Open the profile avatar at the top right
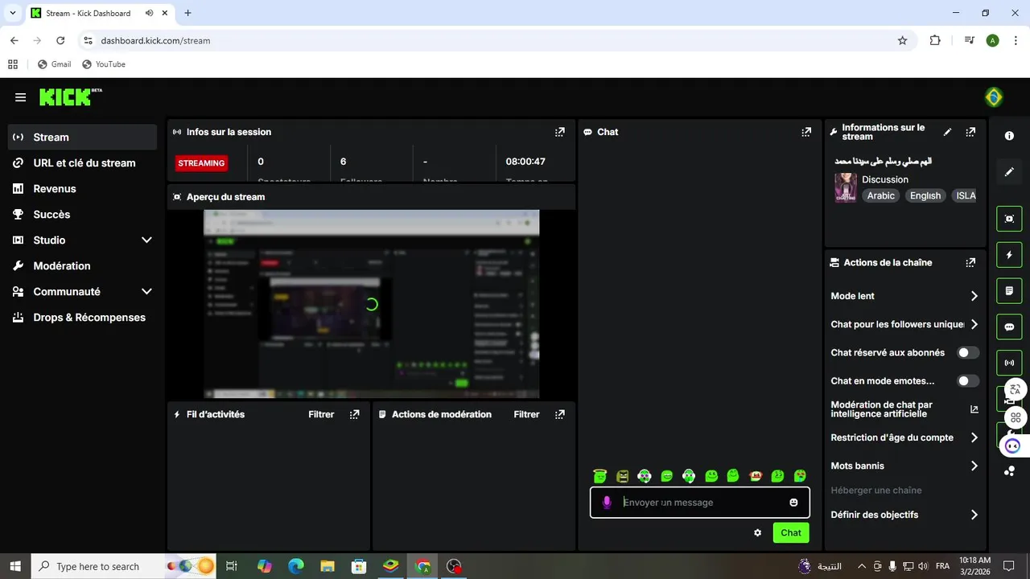Image resolution: width=1030 pixels, height=579 pixels. pos(994,97)
